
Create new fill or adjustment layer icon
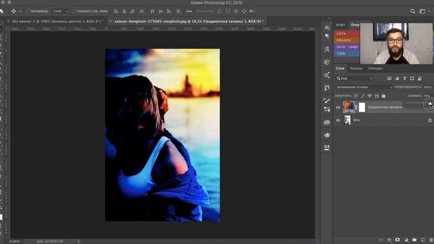pos(406,240)
